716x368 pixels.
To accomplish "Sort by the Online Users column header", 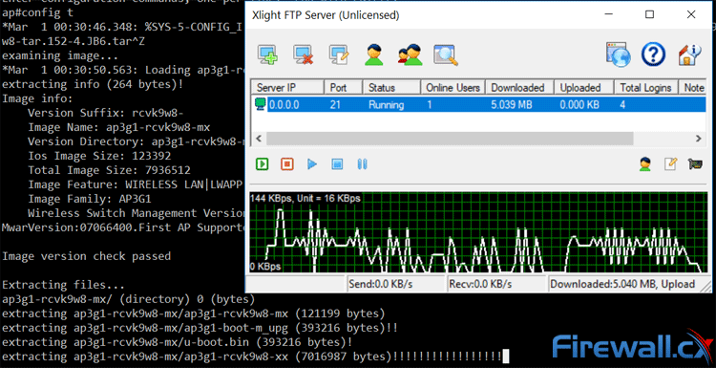I will (x=453, y=87).
